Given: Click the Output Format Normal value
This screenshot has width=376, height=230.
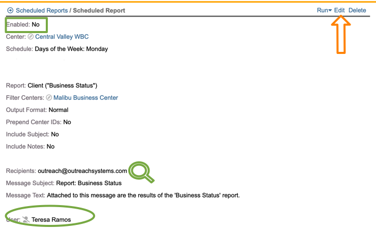Looking at the screenshot, I should click(x=59, y=110).
